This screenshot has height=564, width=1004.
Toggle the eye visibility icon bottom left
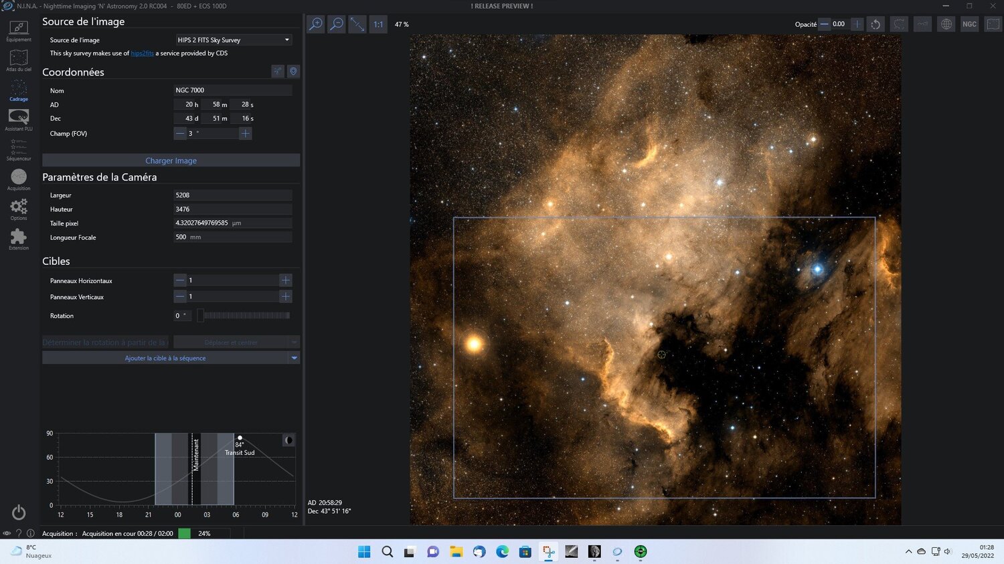6,533
